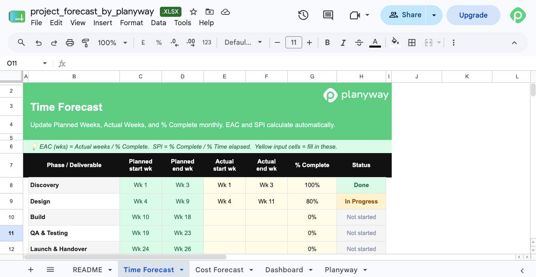Open the fill color picker
Viewport: 536px width, 277px height.
click(395, 42)
